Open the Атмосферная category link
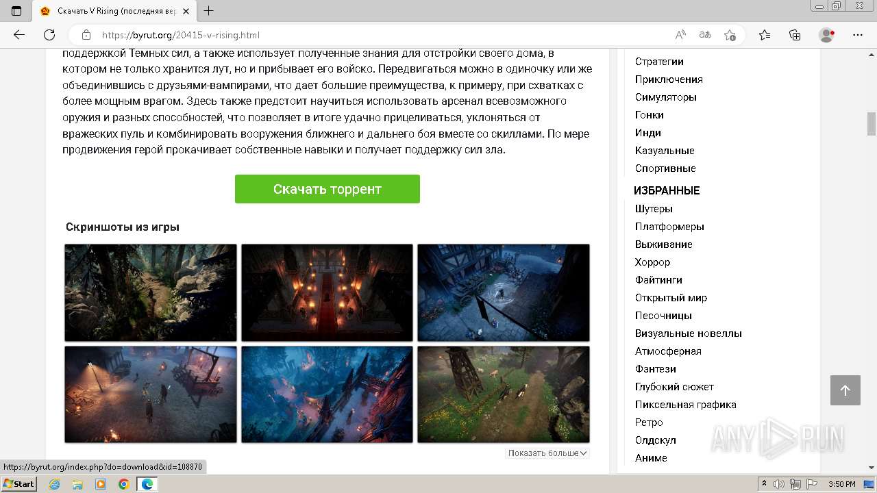Viewport: 877px width, 493px height. (x=668, y=351)
